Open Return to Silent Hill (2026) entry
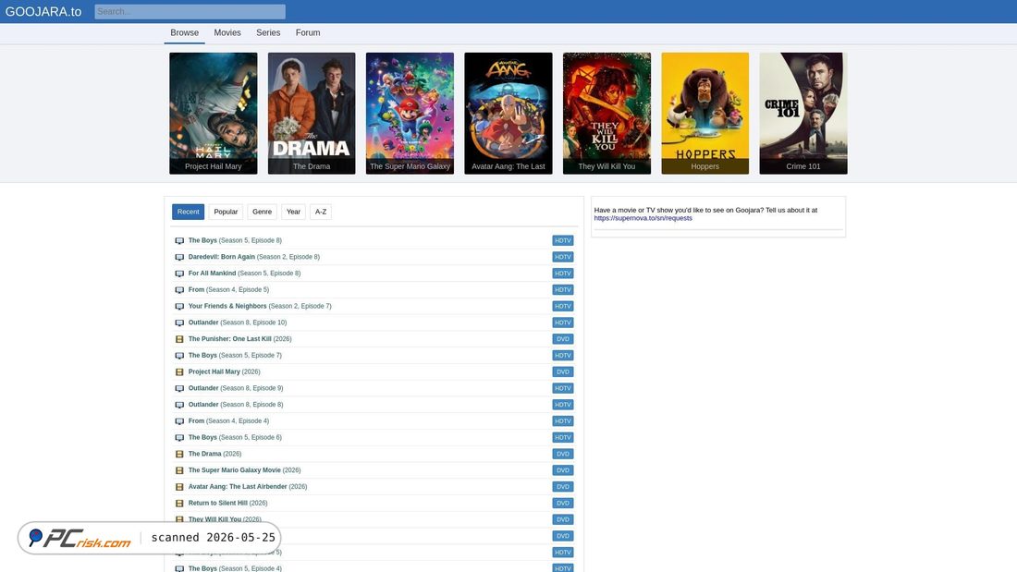Image resolution: width=1017 pixels, height=572 pixels. pos(227,504)
